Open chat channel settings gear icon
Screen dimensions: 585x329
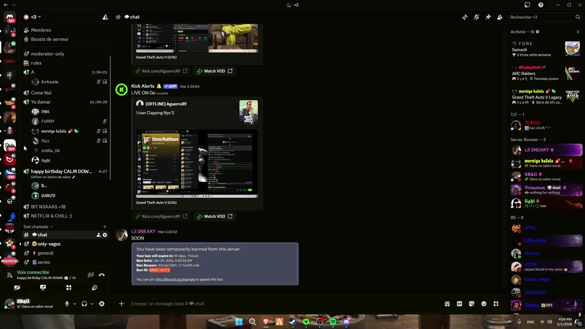pyautogui.click(x=105, y=235)
